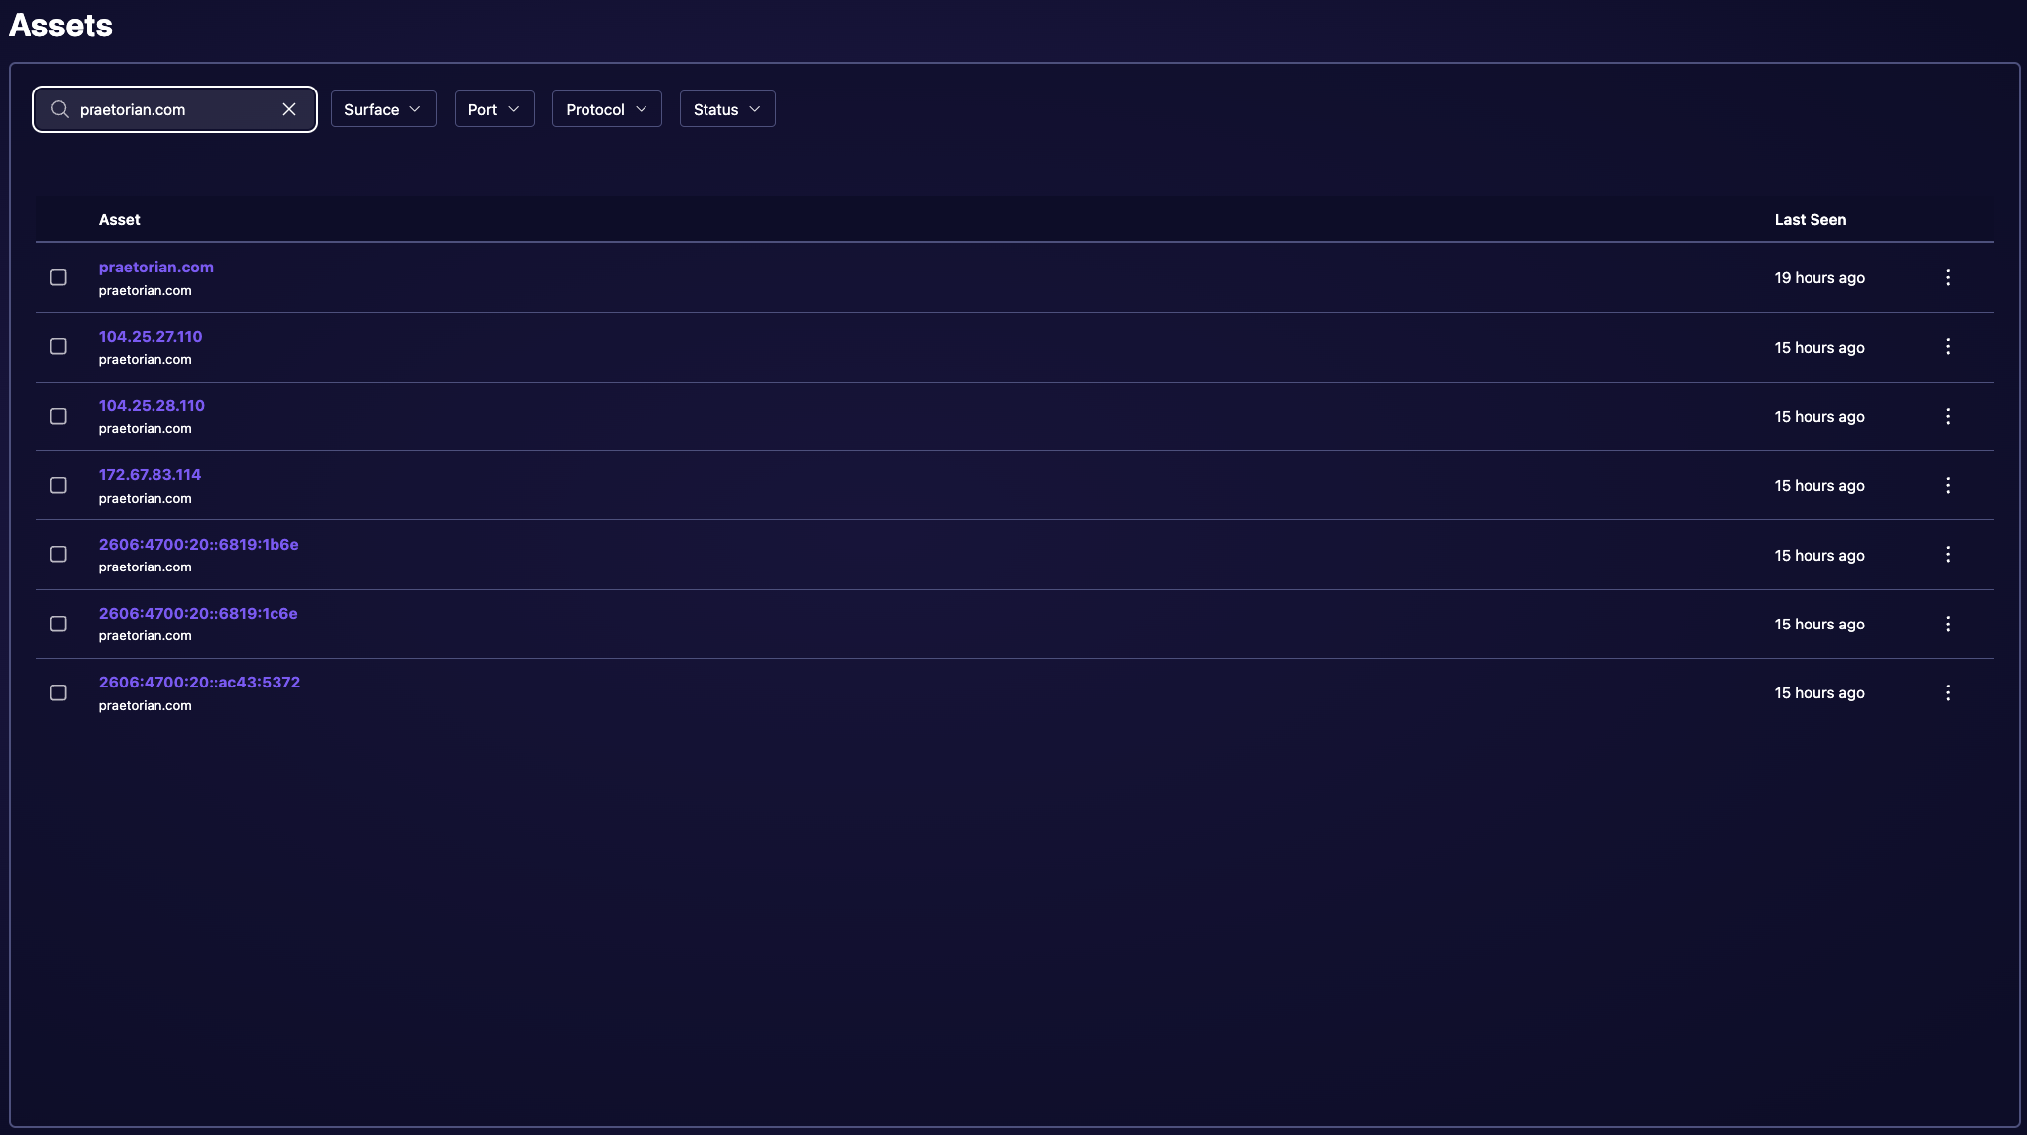Viewport: 2027px width, 1135px height.
Task: Click the praetorian.com subtitle under 104.25.28.110
Action: pyautogui.click(x=146, y=429)
